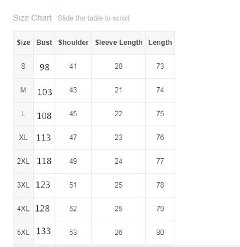Click shoulder value 45 for size L
This screenshot has width=240, height=247.
[73, 114]
